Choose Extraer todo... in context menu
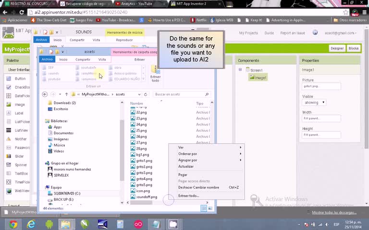The width and height of the screenshot is (369, 230). 189,195
